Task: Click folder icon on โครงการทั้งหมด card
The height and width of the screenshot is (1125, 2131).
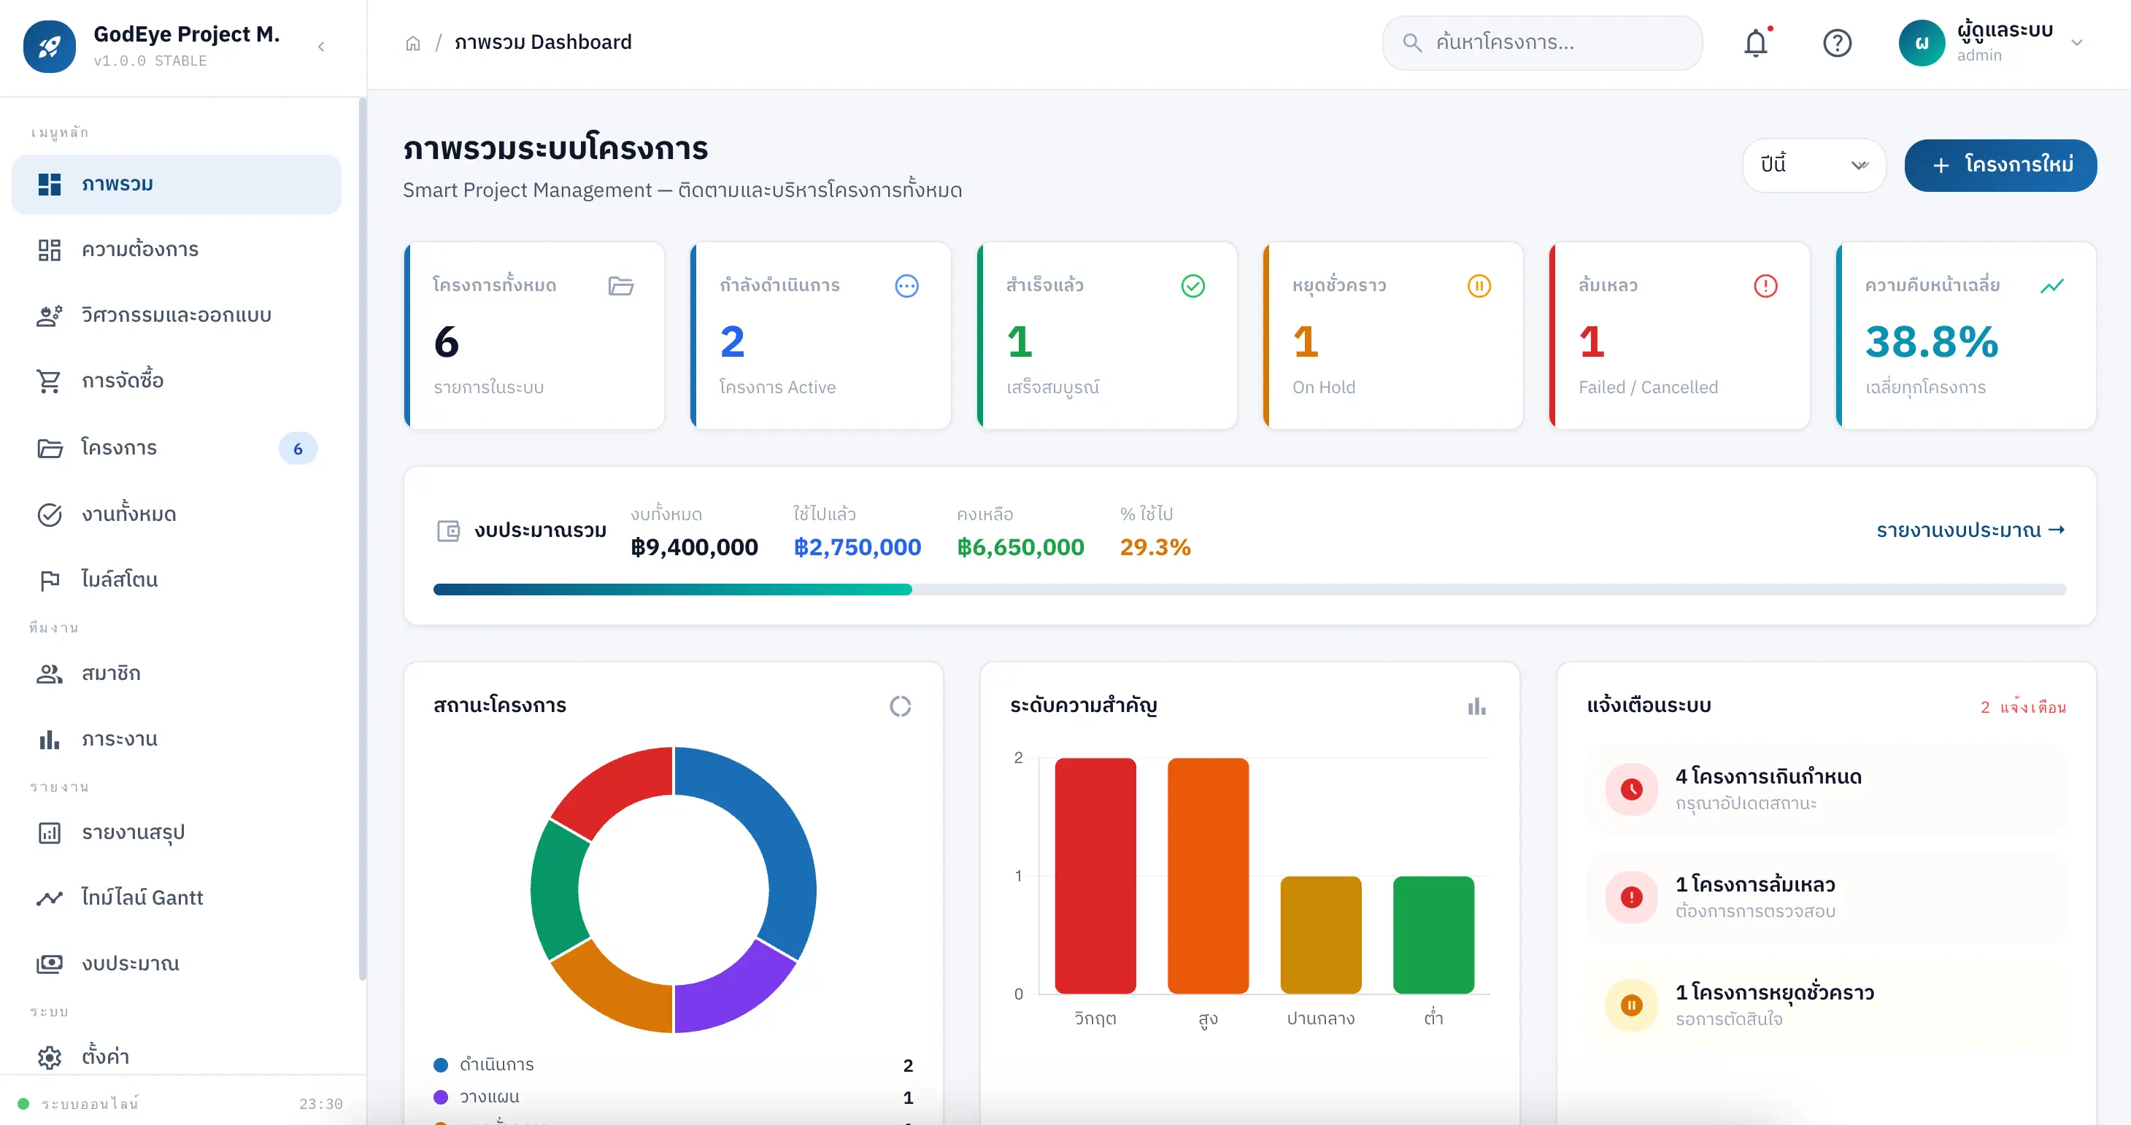Action: click(x=620, y=286)
